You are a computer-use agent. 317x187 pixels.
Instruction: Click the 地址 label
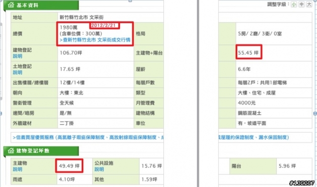pyautogui.click(x=17, y=17)
